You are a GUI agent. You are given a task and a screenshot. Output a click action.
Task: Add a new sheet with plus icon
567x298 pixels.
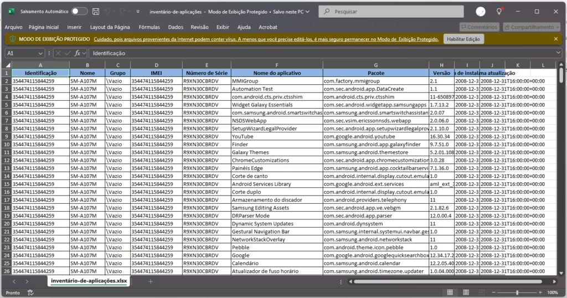click(151, 281)
